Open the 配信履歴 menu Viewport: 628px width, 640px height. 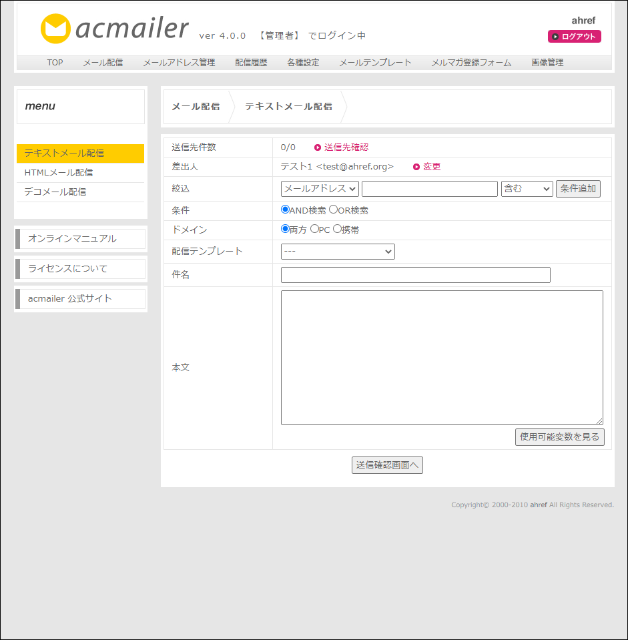pos(251,62)
